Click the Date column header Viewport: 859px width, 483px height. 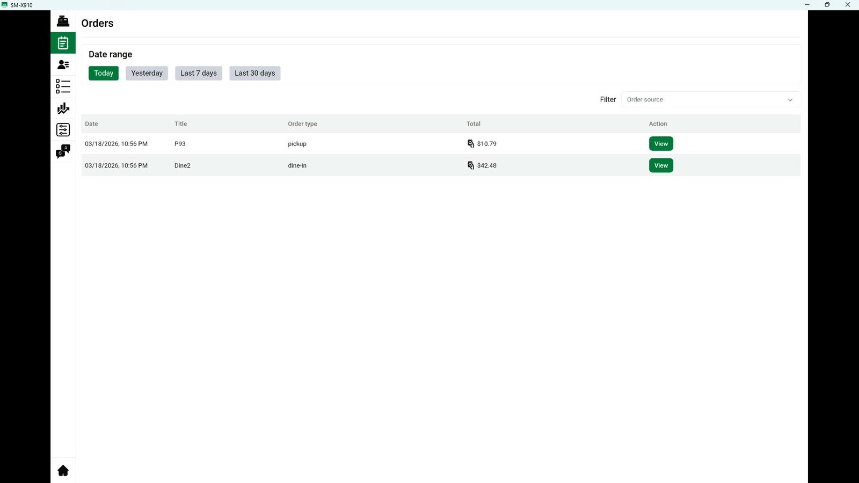[91, 124]
